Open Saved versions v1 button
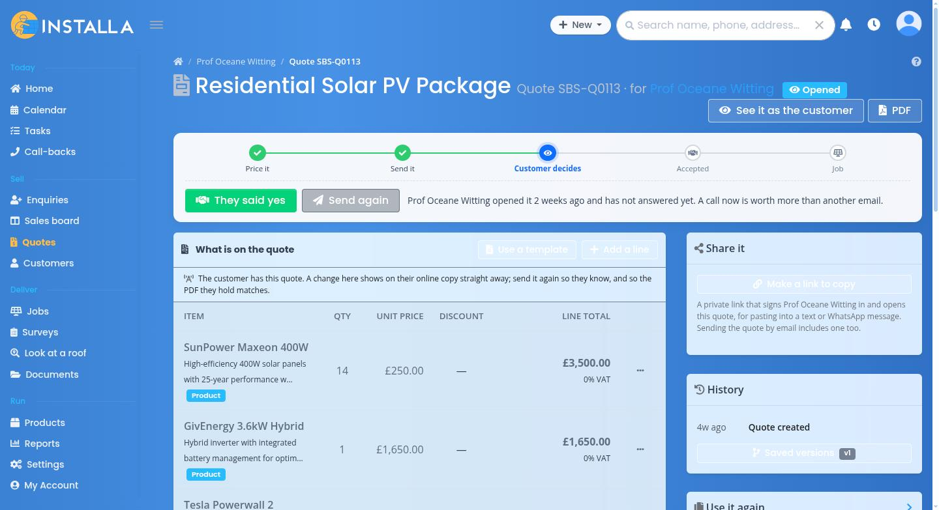Viewport: 939px width, 510px height. tap(804, 453)
